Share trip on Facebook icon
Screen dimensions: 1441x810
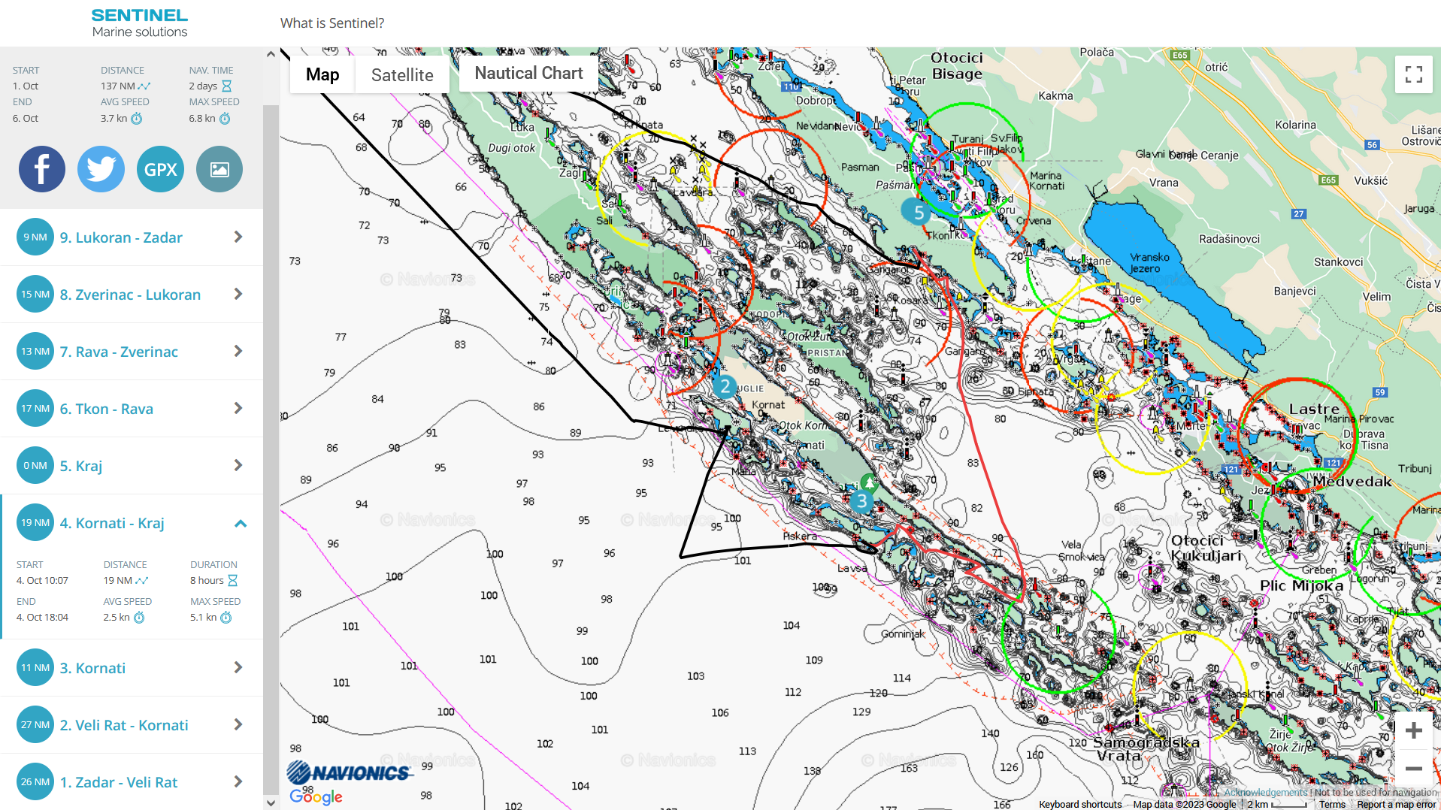(x=42, y=169)
